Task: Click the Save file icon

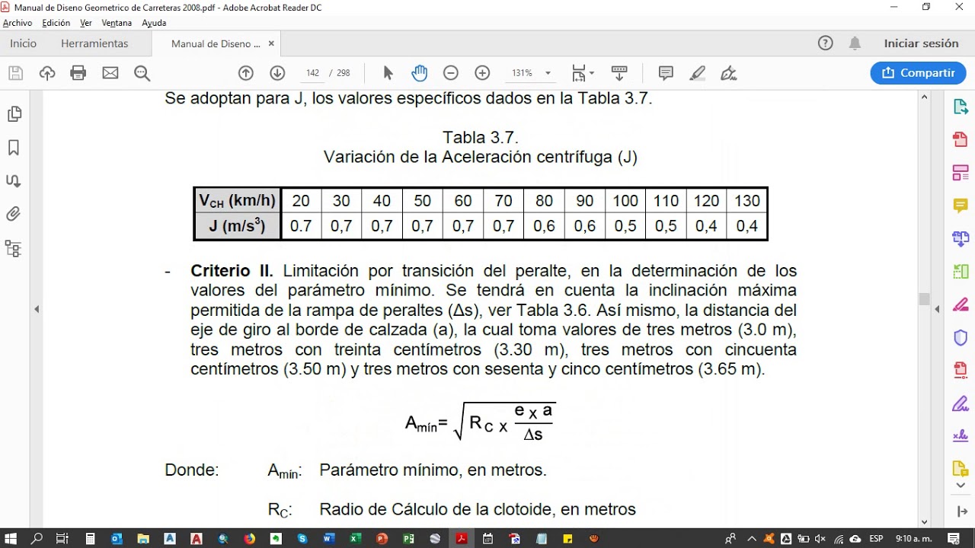Action: tap(15, 73)
